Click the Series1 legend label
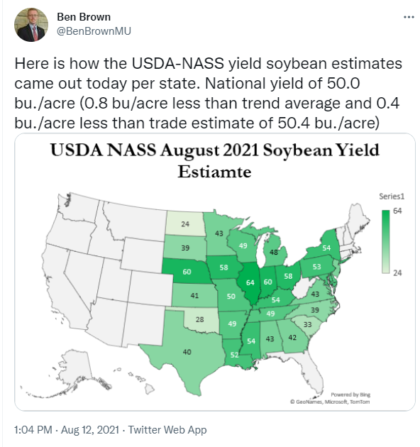 coord(392,196)
